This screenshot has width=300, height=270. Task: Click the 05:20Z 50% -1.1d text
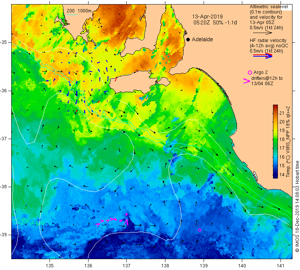215,22
